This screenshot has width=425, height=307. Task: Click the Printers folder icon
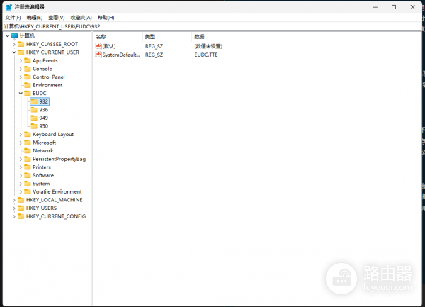(x=28, y=167)
